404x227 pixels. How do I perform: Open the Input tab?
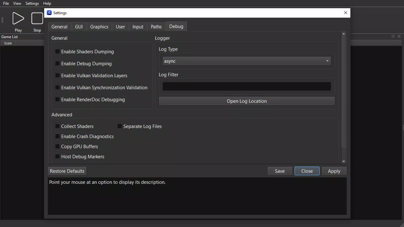pyautogui.click(x=138, y=27)
